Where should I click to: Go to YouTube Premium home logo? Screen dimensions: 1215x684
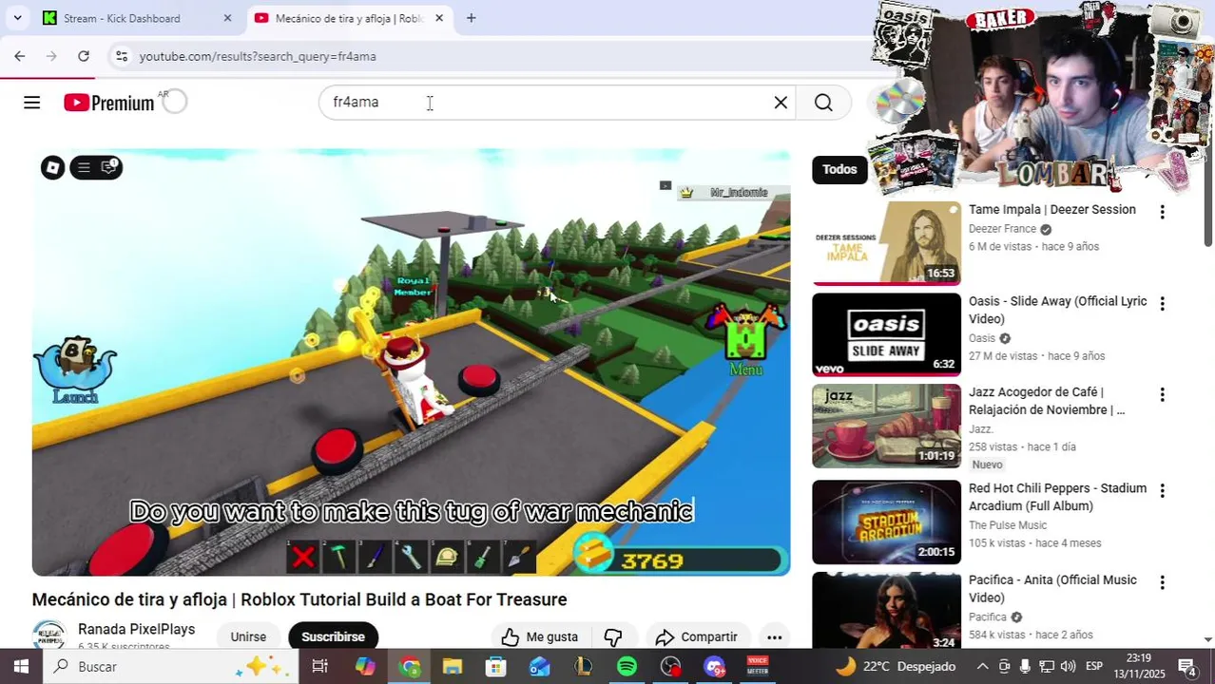[109, 103]
